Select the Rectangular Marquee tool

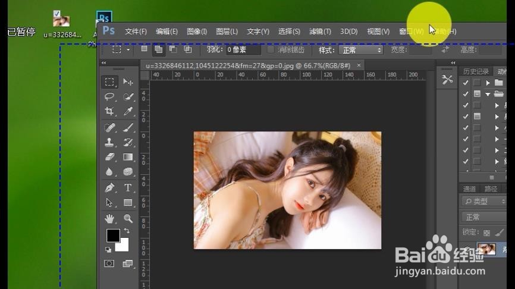coord(109,81)
